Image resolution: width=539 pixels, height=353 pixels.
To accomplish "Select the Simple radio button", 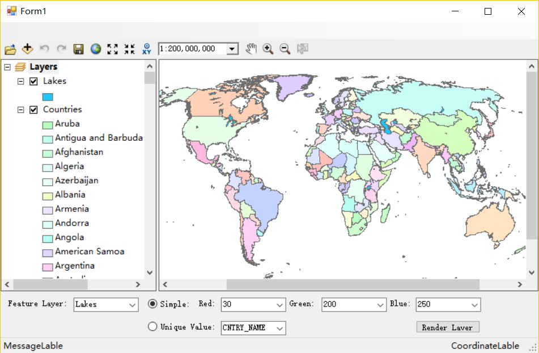I will (x=152, y=304).
